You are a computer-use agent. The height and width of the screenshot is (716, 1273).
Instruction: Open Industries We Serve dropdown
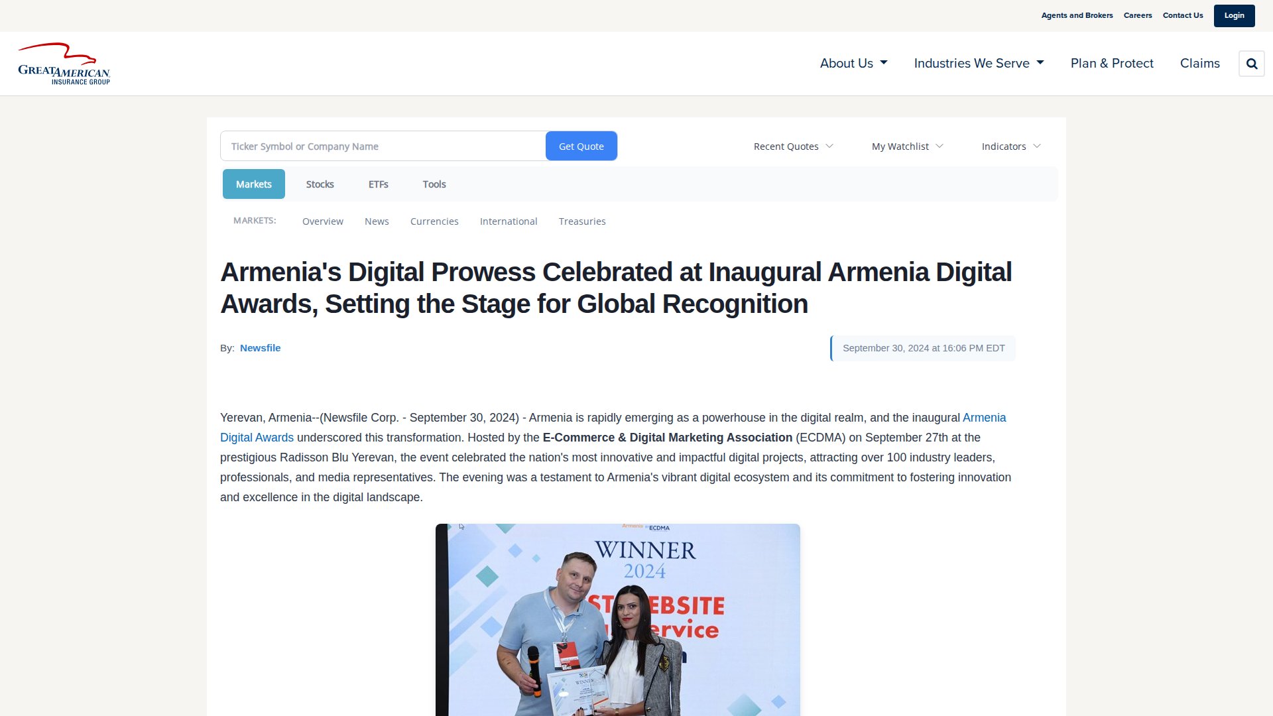979,64
